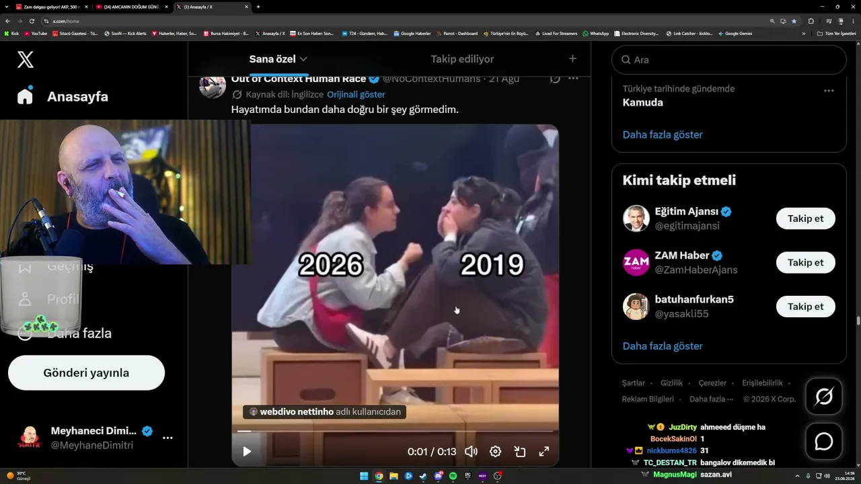The height and width of the screenshot is (484, 861).
Task: Open the Anasayfa navigation item
Action: pyautogui.click(x=63, y=96)
